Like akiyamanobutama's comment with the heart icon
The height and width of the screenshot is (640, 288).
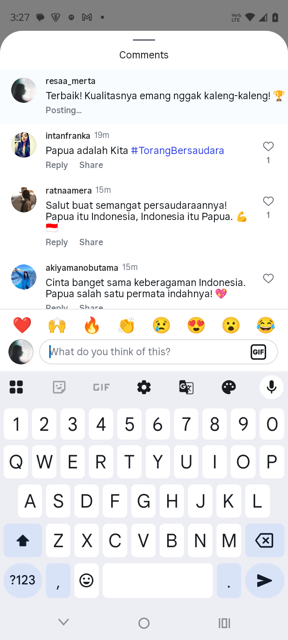point(268,278)
